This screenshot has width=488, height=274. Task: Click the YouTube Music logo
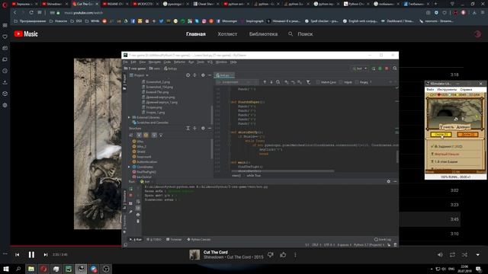tap(26, 33)
